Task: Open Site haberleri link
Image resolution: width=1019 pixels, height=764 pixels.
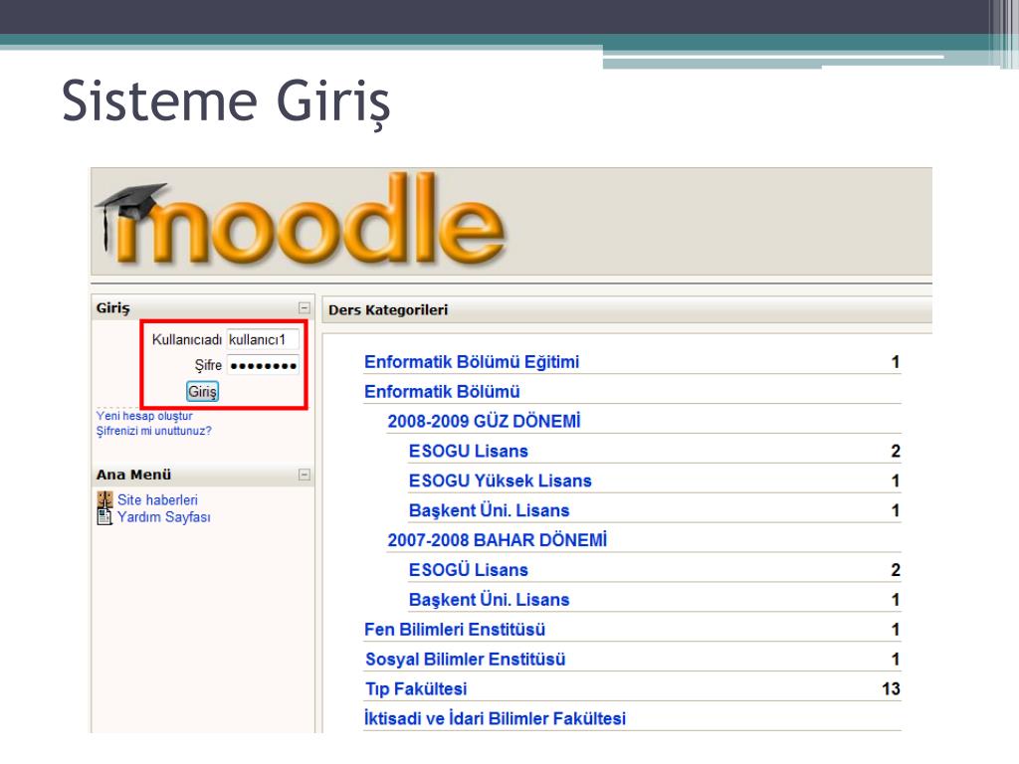Action: 157,499
